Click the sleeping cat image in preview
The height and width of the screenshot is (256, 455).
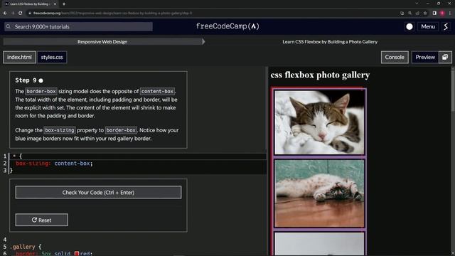coord(319,122)
